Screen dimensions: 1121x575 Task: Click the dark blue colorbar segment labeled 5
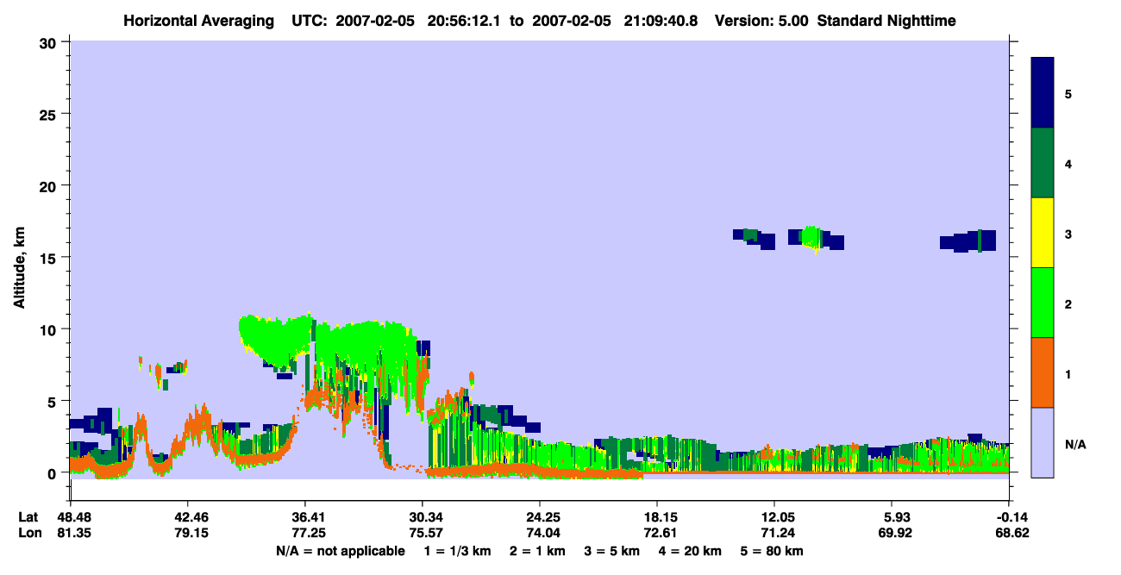click(1043, 92)
